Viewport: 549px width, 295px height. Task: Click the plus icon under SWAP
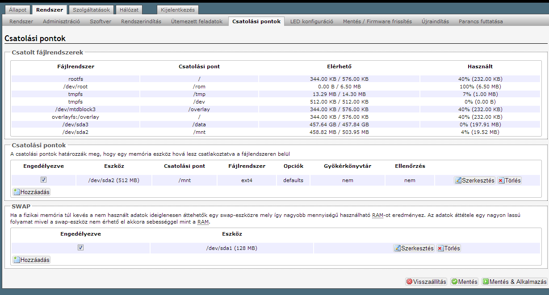pyautogui.click(x=17, y=260)
